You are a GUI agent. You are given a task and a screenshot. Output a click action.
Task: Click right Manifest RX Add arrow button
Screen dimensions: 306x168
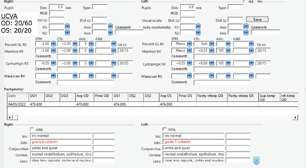113,50
